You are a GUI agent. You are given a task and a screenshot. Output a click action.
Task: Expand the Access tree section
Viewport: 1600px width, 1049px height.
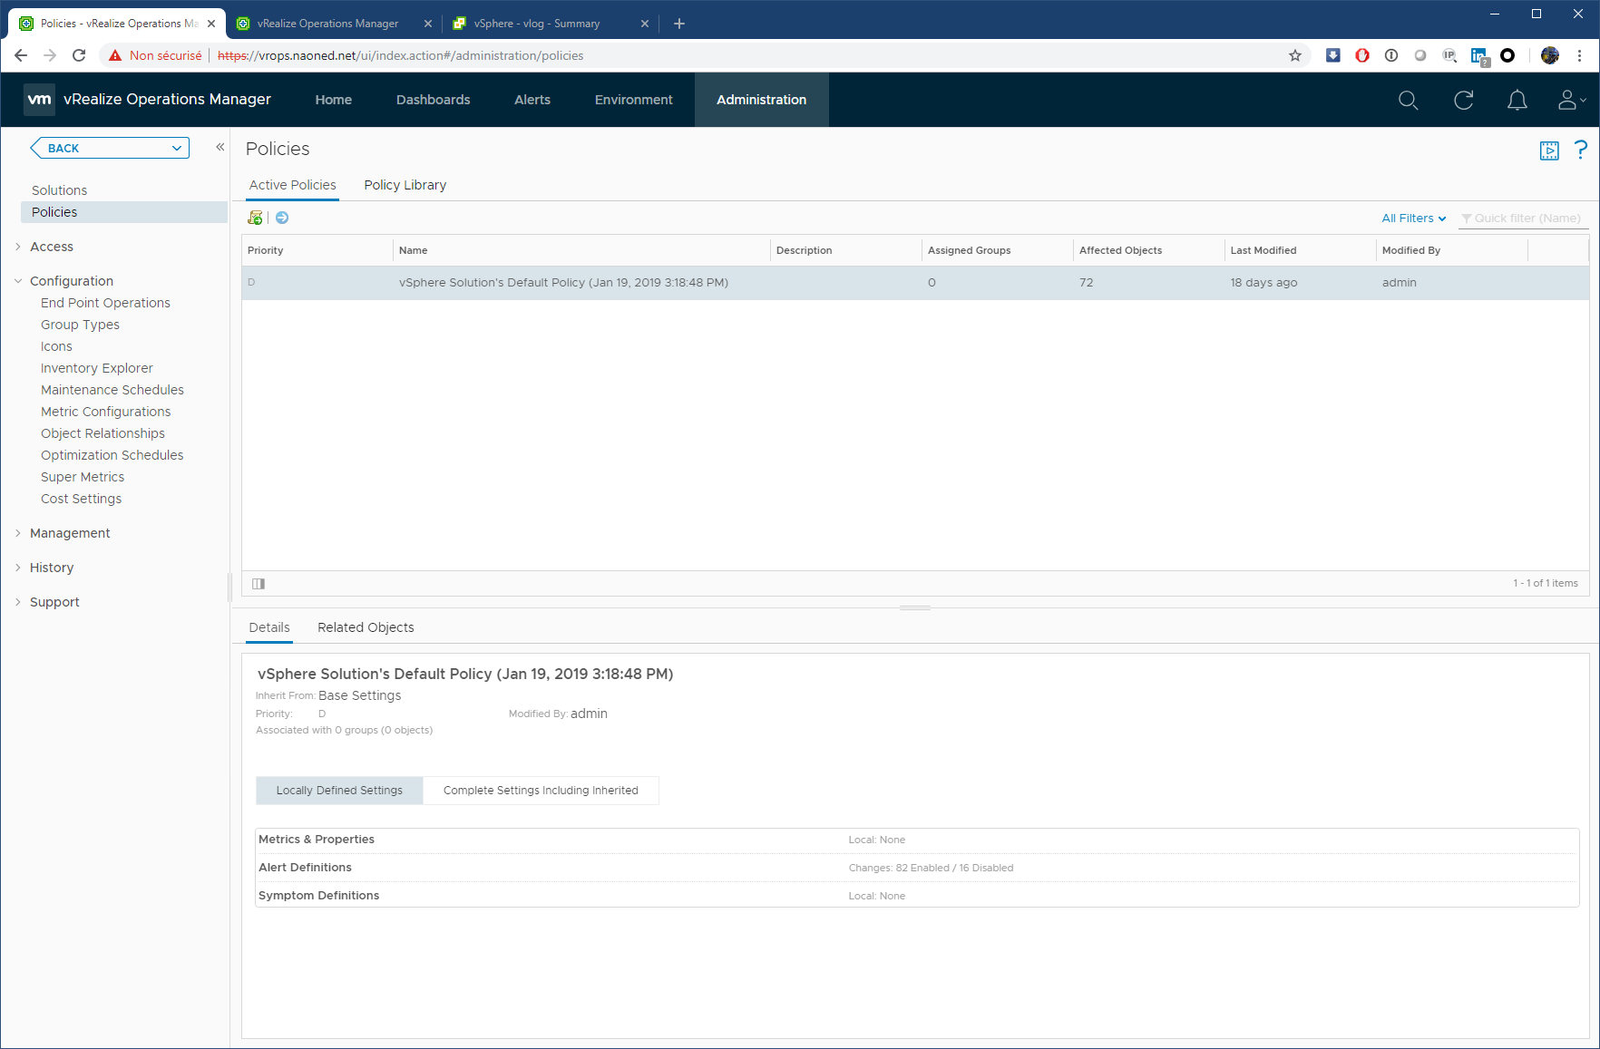click(17, 247)
